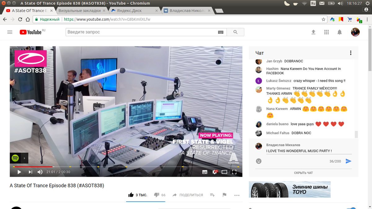The width and height of the screenshot is (372, 209).
Task: Open chat options three-dot menu
Action: (x=351, y=53)
